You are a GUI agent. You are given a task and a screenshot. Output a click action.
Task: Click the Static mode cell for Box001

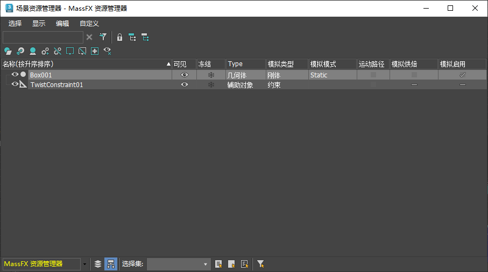point(333,75)
